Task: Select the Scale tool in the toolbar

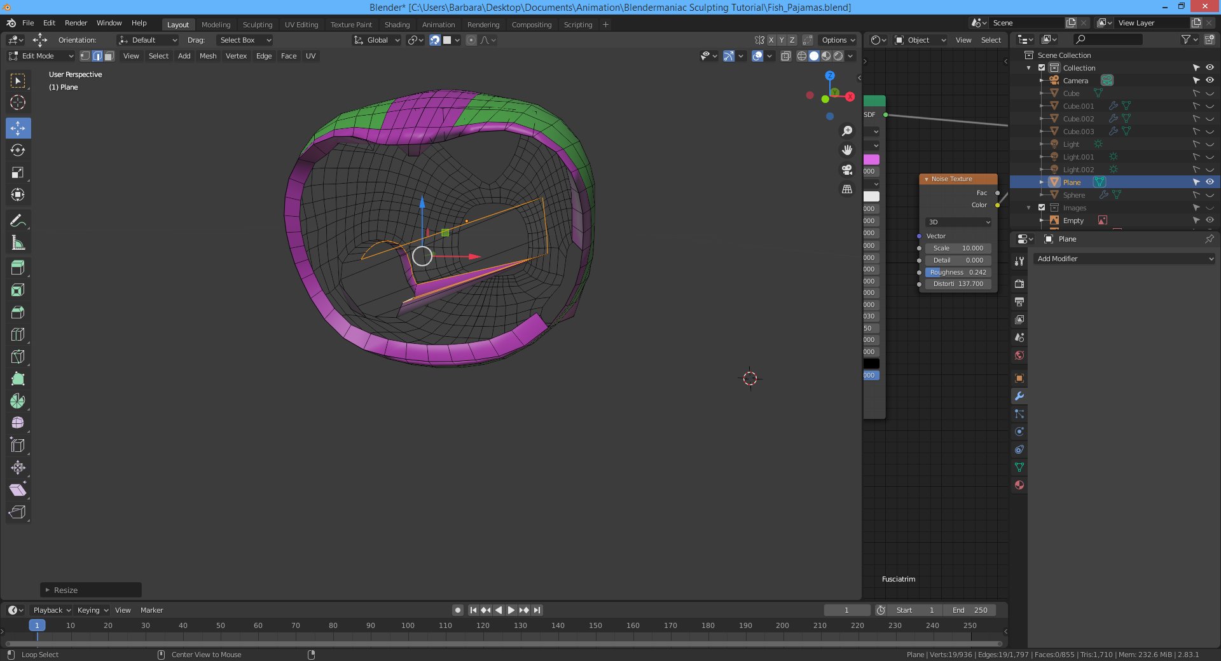Action: (18, 173)
